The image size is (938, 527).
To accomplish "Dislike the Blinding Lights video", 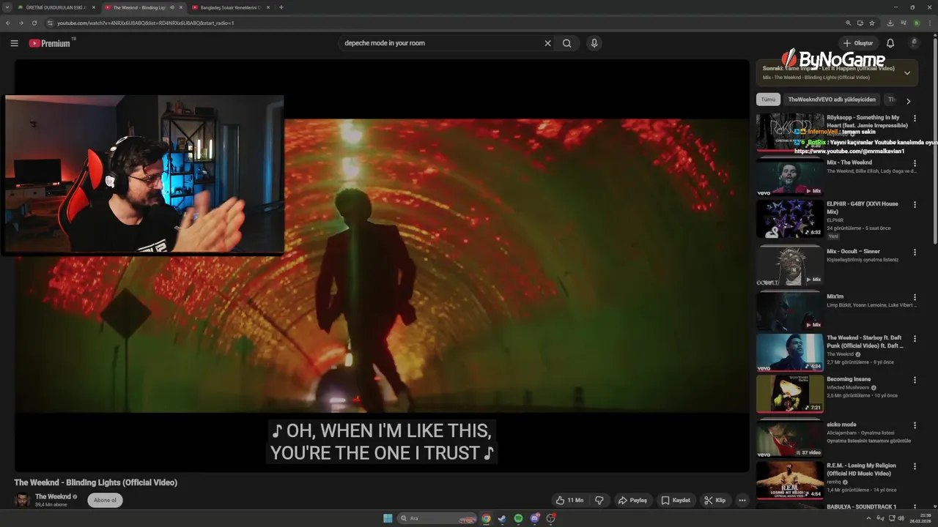I will tap(599, 501).
